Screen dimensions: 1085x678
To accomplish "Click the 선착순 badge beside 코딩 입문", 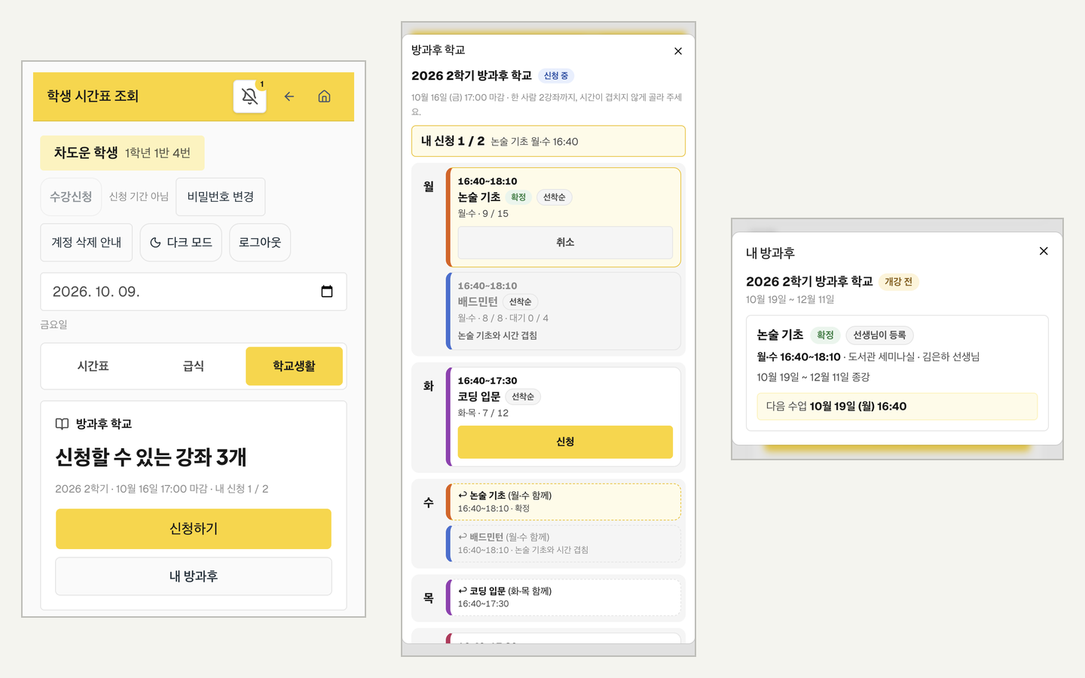I will tap(523, 397).
